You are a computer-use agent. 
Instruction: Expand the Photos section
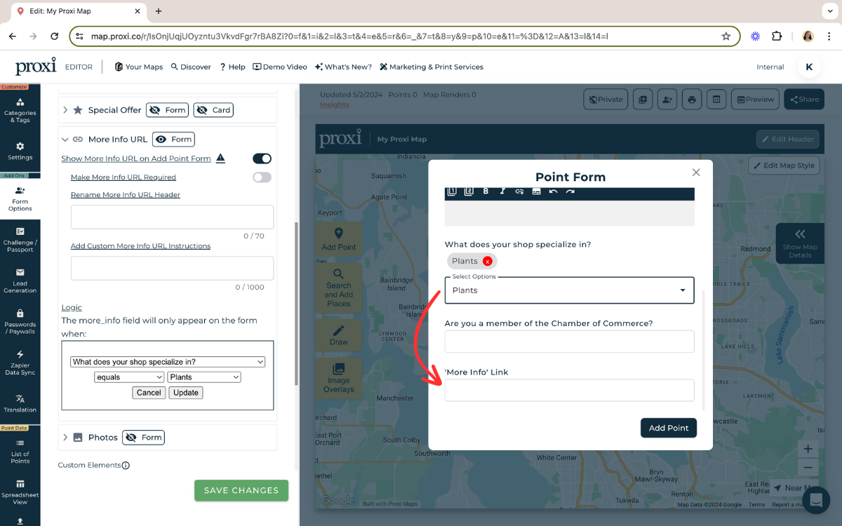point(65,438)
